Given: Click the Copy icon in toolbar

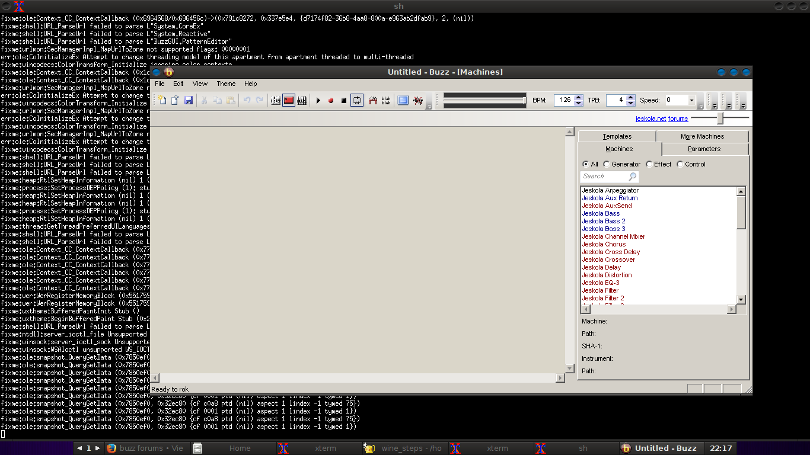Looking at the screenshot, I should pos(218,100).
